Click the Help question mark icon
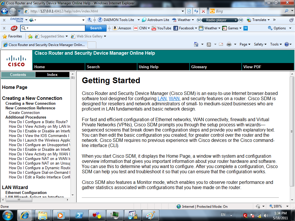This screenshot has height=221, width=295. point(287,44)
